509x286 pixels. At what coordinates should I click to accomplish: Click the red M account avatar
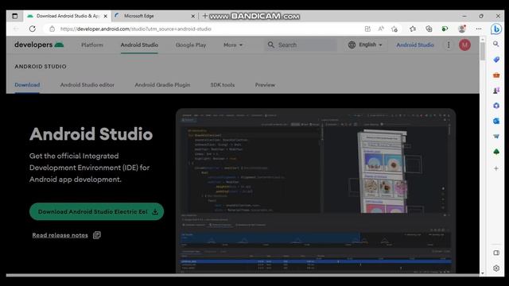click(464, 44)
